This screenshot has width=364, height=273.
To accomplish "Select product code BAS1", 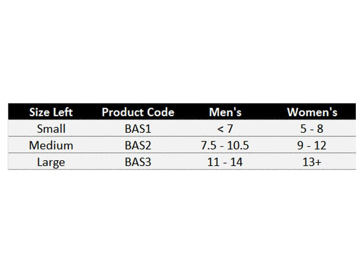I will click(x=138, y=129).
